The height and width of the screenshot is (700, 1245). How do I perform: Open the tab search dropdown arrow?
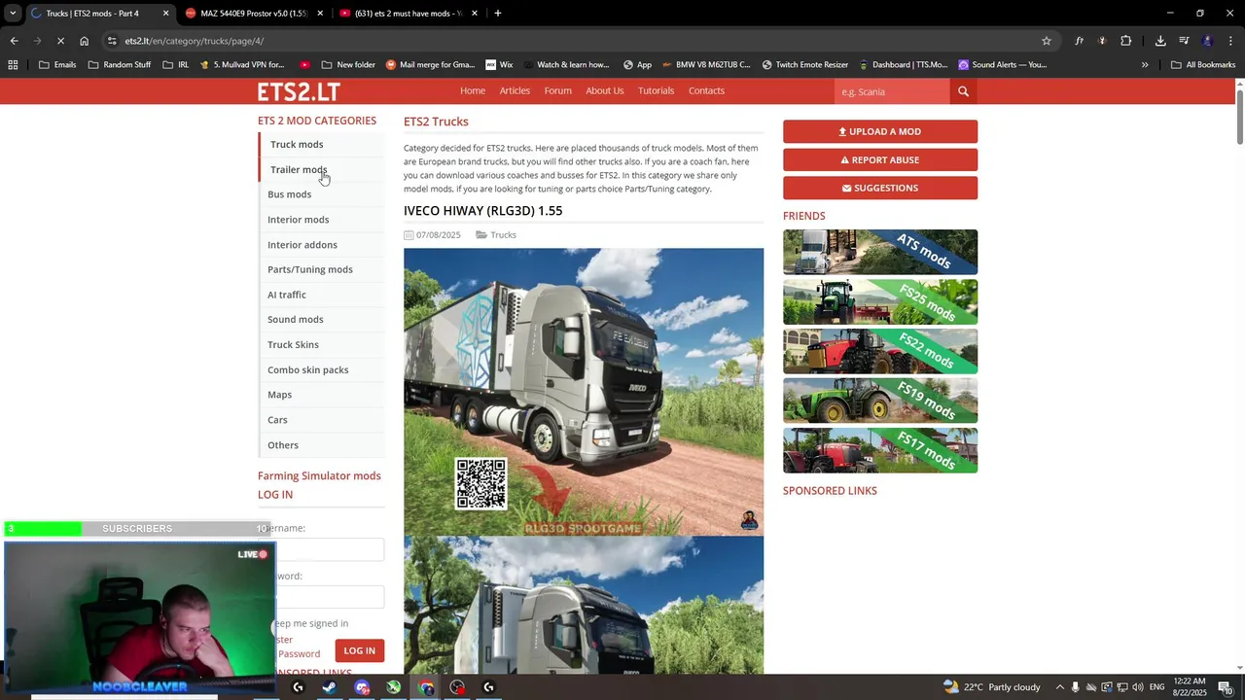pyautogui.click(x=13, y=14)
